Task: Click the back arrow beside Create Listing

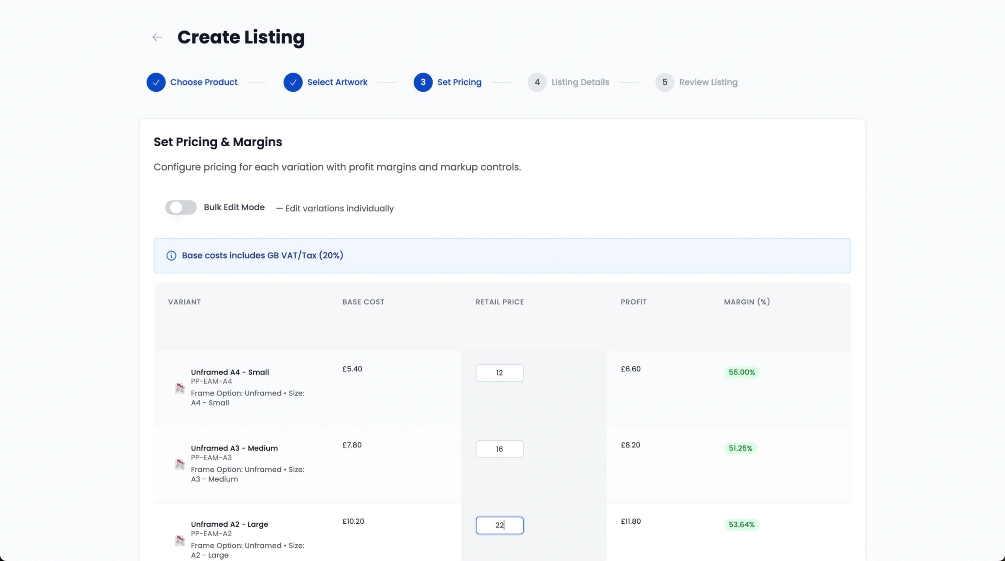Action: [x=157, y=37]
